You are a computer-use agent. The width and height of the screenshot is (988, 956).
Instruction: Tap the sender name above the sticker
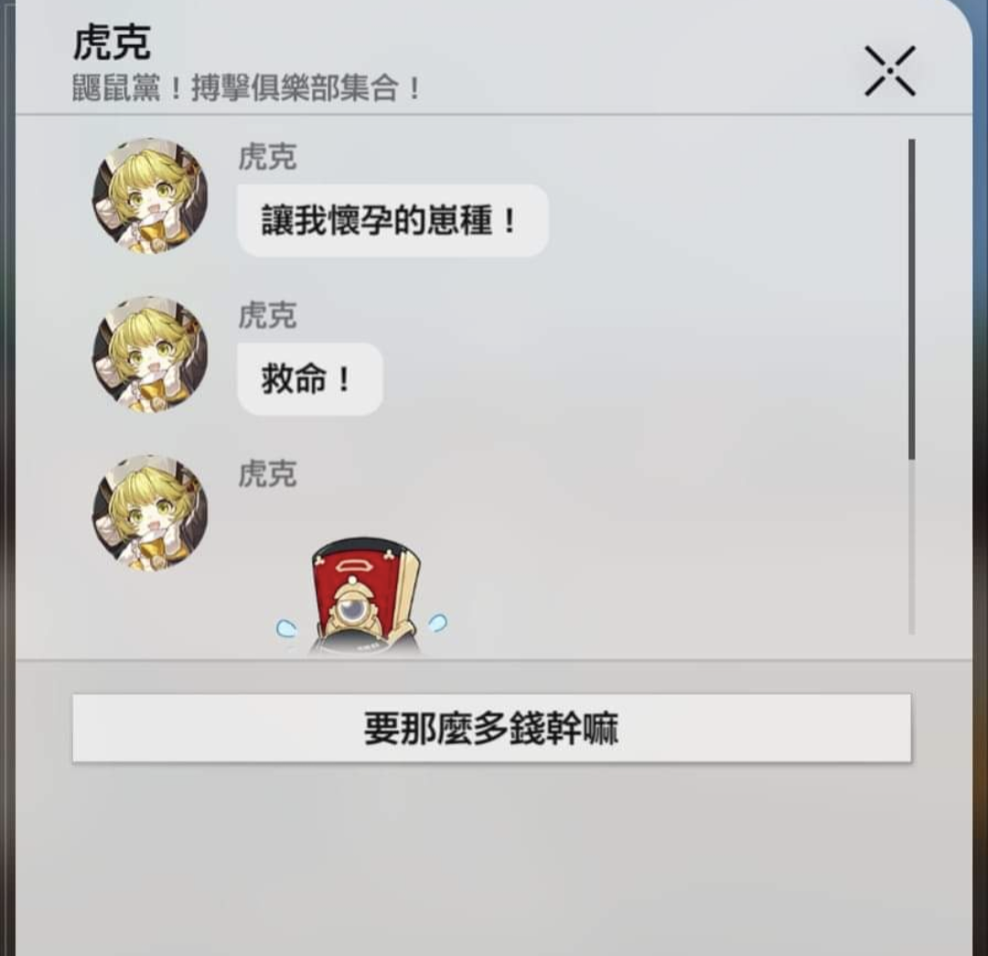267,474
